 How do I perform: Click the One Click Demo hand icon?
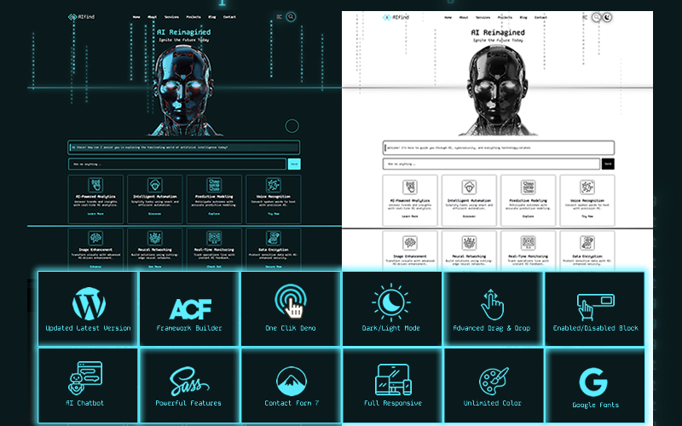coord(290,301)
